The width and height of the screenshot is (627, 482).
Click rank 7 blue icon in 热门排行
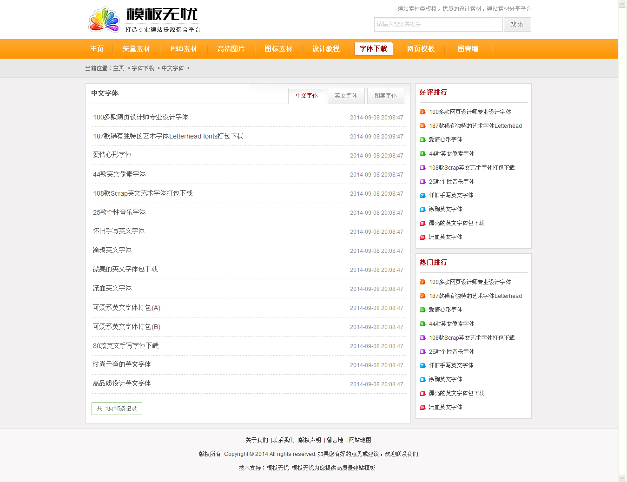[x=422, y=365]
